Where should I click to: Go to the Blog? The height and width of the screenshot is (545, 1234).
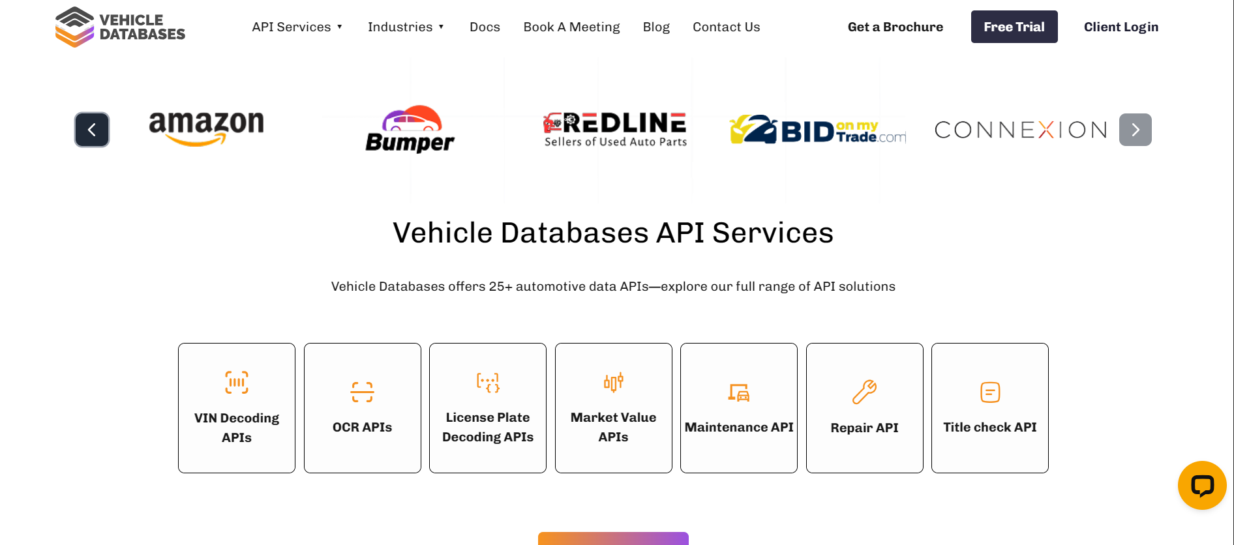coord(656,27)
